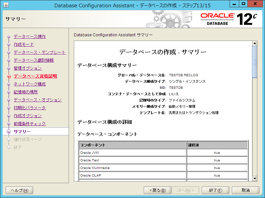Click the Java icon in title bar
The height and width of the screenshot is (198, 265).
tap(6, 5)
